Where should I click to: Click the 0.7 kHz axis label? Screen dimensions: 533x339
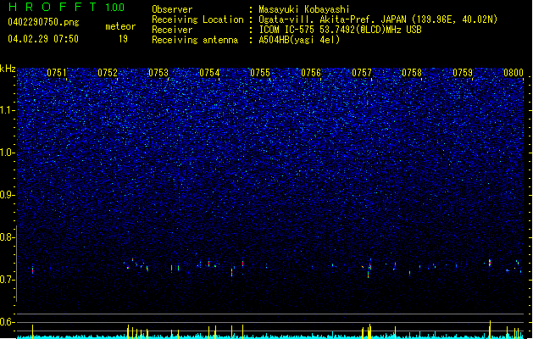coord(7,280)
